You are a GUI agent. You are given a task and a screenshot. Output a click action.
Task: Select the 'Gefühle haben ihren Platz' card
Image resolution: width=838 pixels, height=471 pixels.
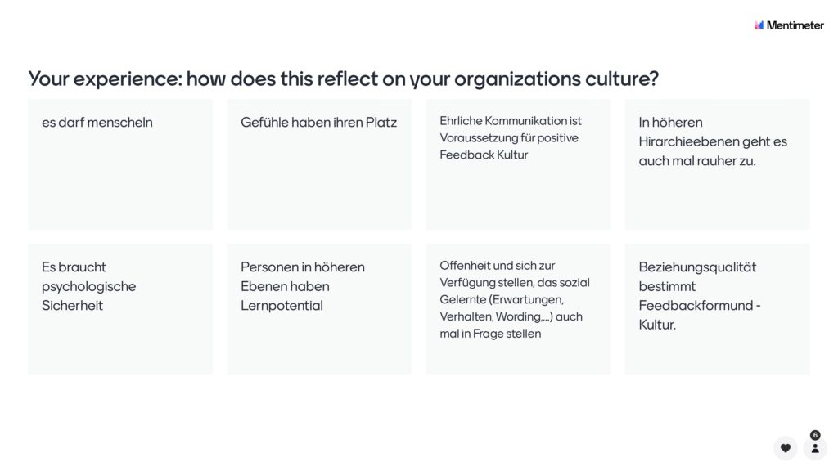tap(319, 164)
